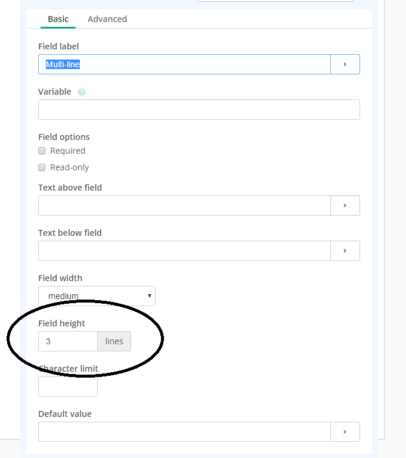The image size is (406, 458).
Task: Click arrow button beside Default value input
Action: (x=345, y=432)
